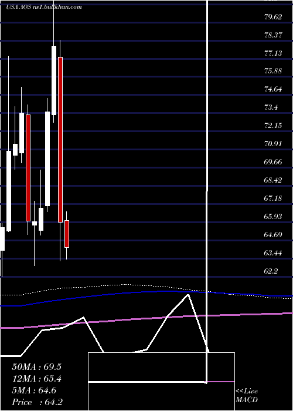Click the 73.4 price axis label

point(271,107)
